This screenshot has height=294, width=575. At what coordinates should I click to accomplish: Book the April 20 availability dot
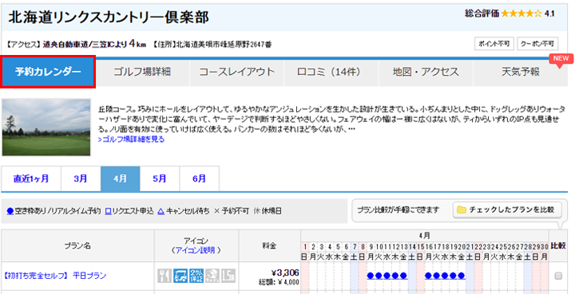(x=462, y=276)
